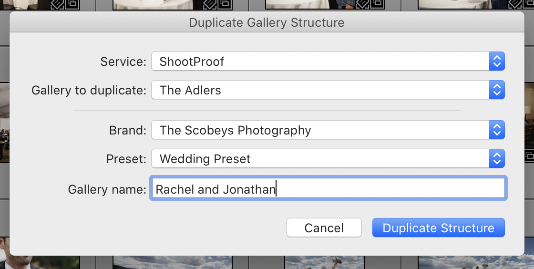The height and width of the screenshot is (269, 534).
Task: Open the Brand dropdown menu
Action: click(328, 130)
